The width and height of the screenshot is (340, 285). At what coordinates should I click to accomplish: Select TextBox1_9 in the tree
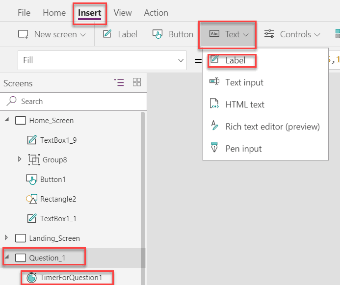tap(58, 140)
